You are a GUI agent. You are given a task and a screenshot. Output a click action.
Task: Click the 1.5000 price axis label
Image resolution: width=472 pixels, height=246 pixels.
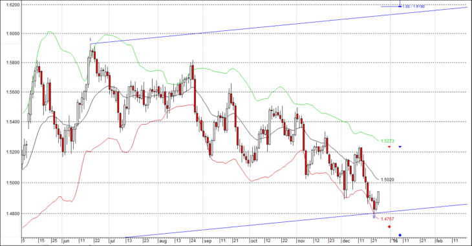tap(13, 183)
